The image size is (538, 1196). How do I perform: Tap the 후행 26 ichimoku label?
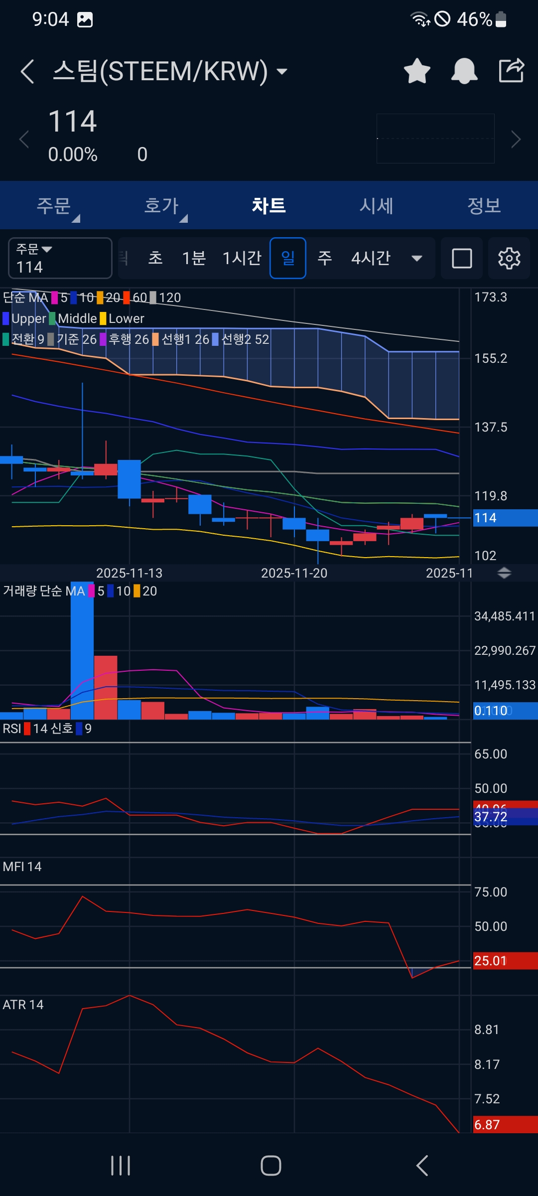coord(129,339)
